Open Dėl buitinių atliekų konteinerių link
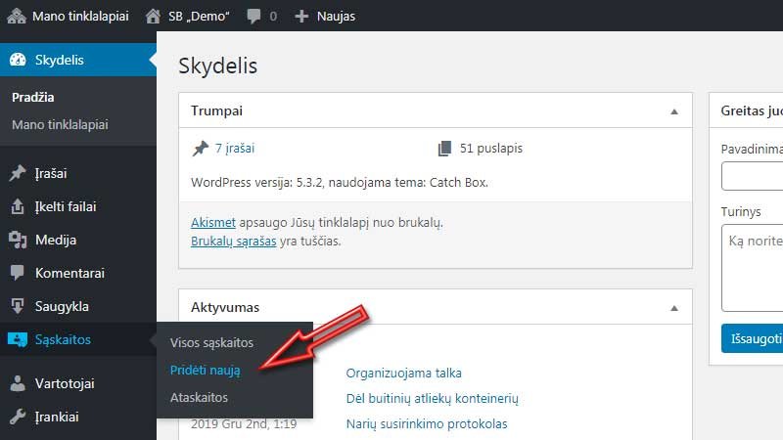 tap(432, 399)
